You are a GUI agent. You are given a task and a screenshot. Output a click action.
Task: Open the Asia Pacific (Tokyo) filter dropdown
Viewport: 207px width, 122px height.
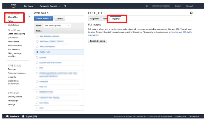(57, 25)
